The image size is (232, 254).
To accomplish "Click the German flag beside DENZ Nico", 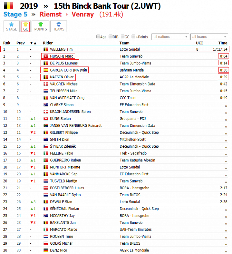I will point(46,250).
